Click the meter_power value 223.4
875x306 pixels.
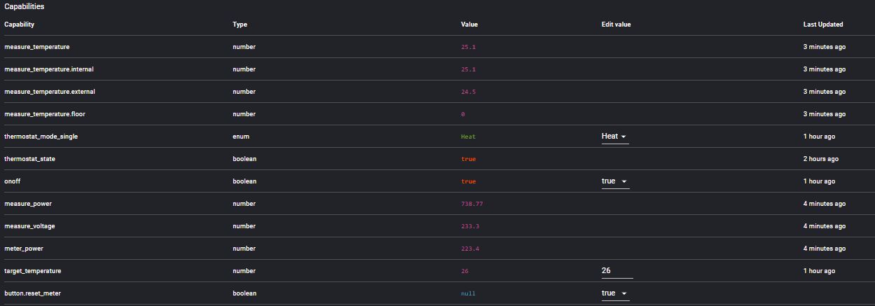click(x=469, y=249)
